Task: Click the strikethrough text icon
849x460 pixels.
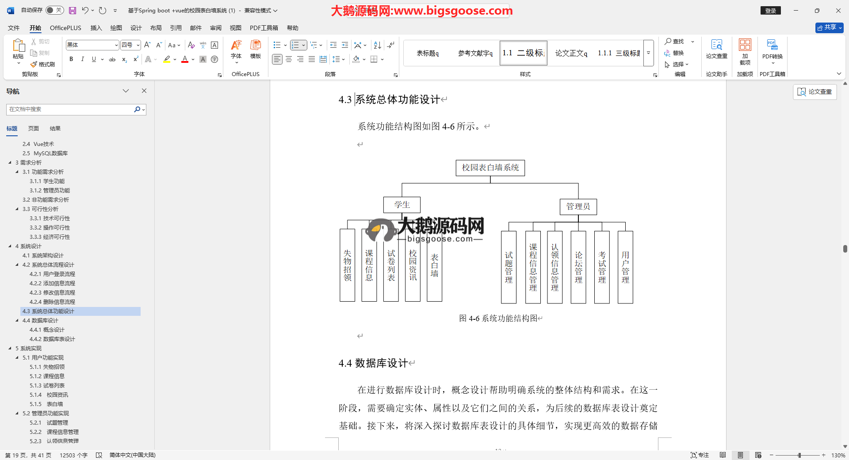Action: point(112,59)
